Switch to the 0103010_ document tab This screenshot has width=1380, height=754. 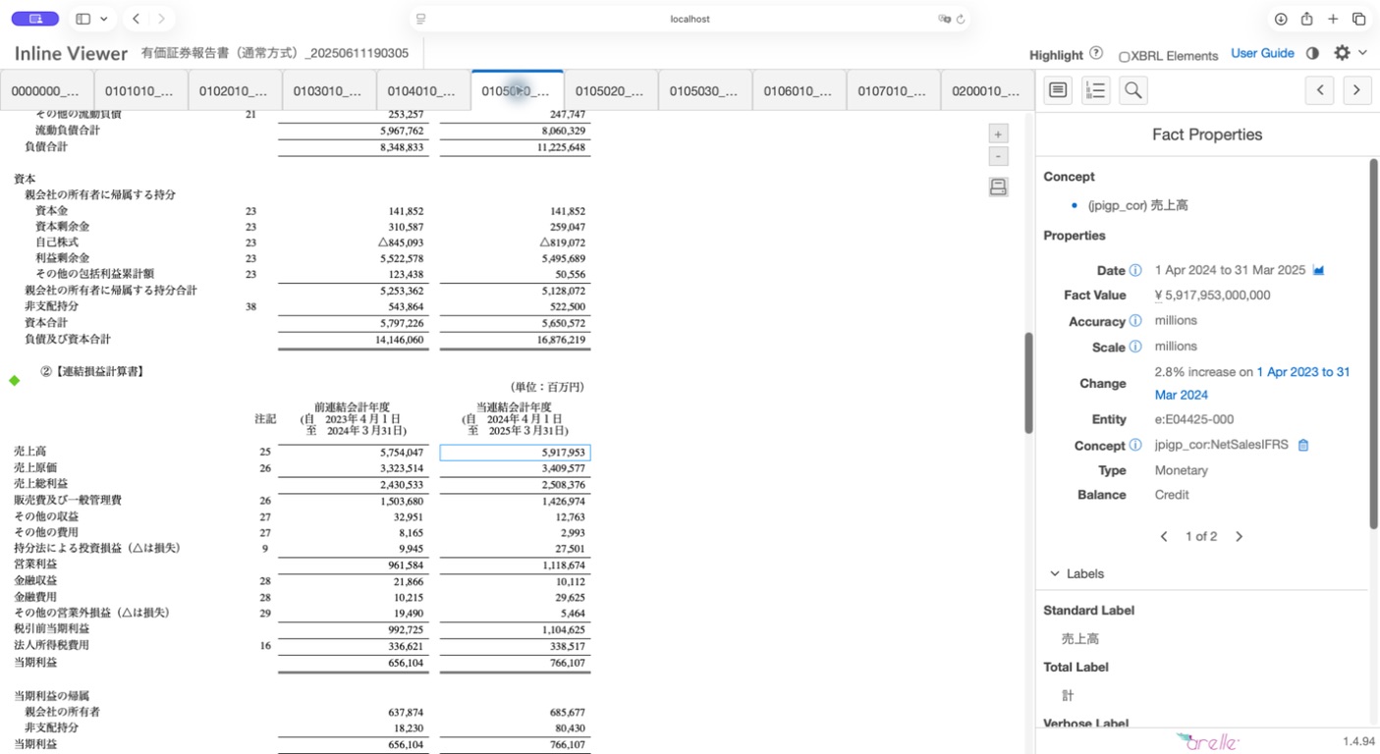click(x=329, y=90)
